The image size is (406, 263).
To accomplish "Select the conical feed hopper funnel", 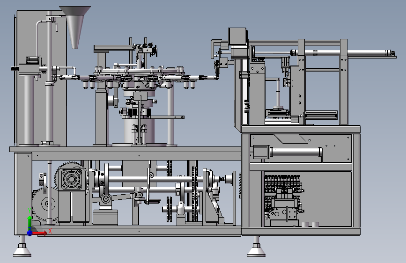I will click(75, 27).
